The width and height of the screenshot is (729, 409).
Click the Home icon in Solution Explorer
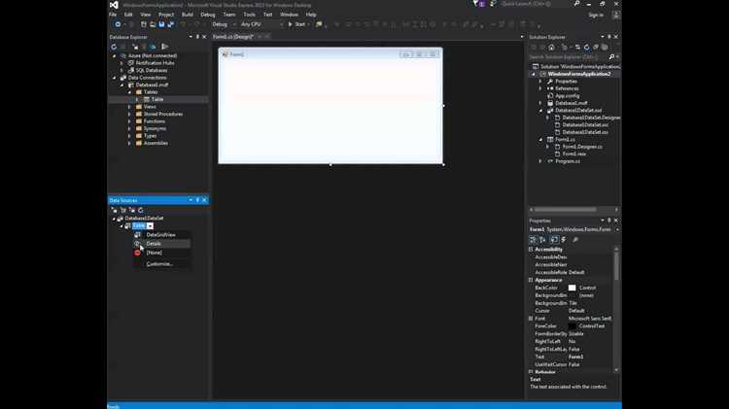(x=551, y=48)
